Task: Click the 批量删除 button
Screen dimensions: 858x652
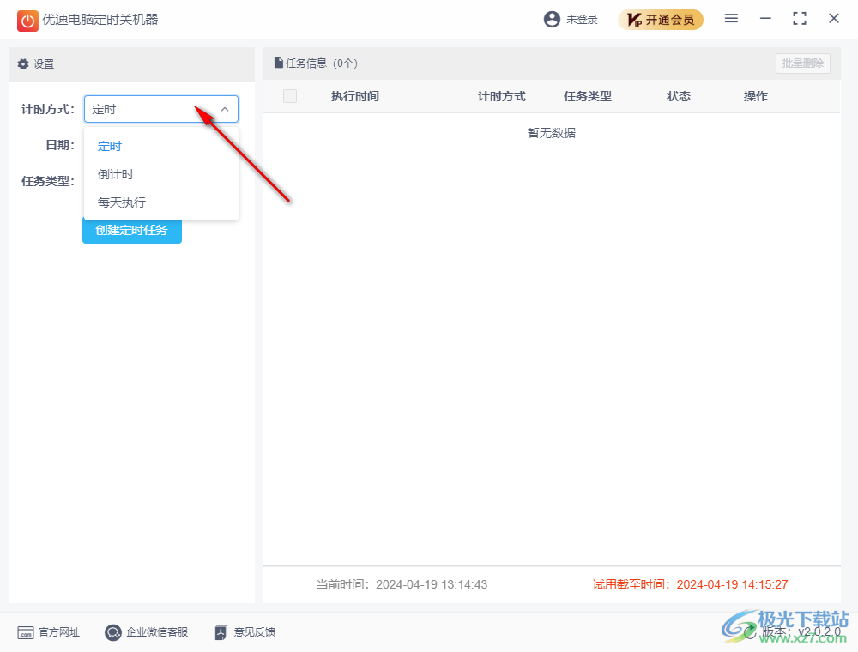Action: [x=802, y=63]
